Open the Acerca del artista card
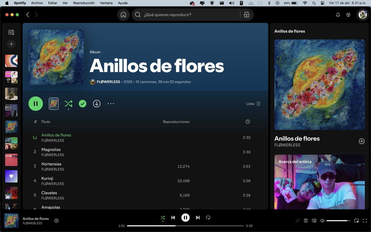This screenshot has height=232, width=371. pos(320,182)
